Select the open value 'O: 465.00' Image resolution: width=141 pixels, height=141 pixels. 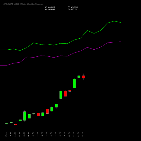[x=50, y=10]
